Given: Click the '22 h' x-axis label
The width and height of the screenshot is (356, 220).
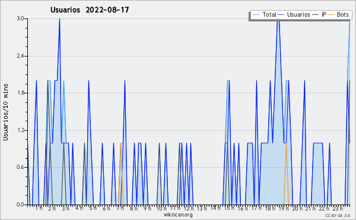Looking at the screenshot, I should [324, 209].
